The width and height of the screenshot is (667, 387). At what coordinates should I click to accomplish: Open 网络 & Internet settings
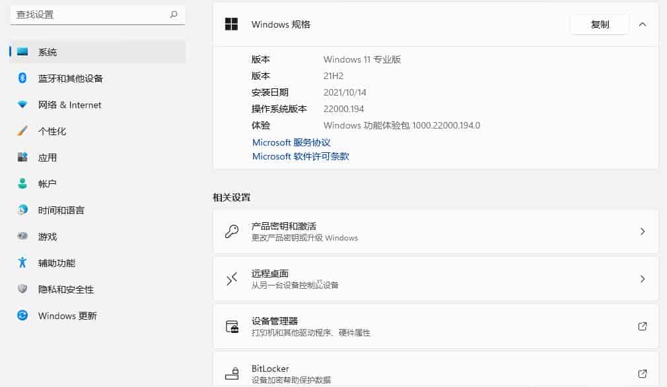pyautogui.click(x=98, y=105)
